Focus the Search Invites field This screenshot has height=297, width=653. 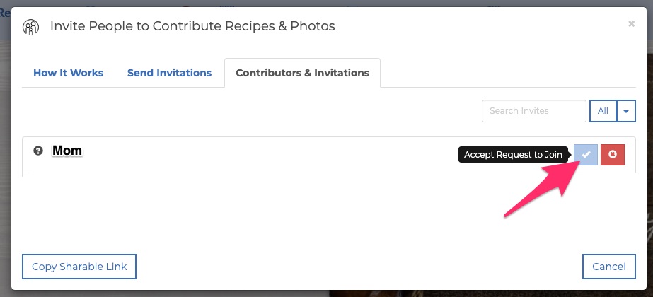[x=534, y=111]
